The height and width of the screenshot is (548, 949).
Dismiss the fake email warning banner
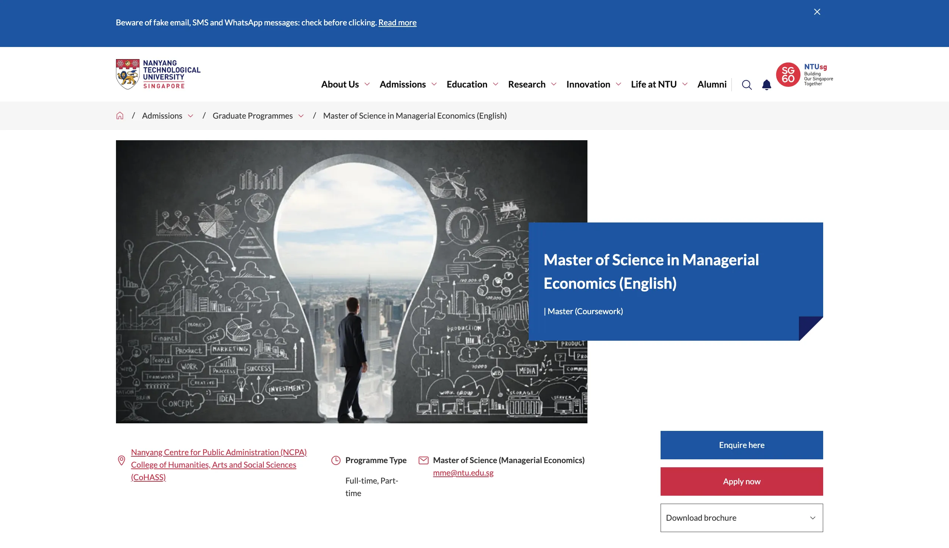817,12
